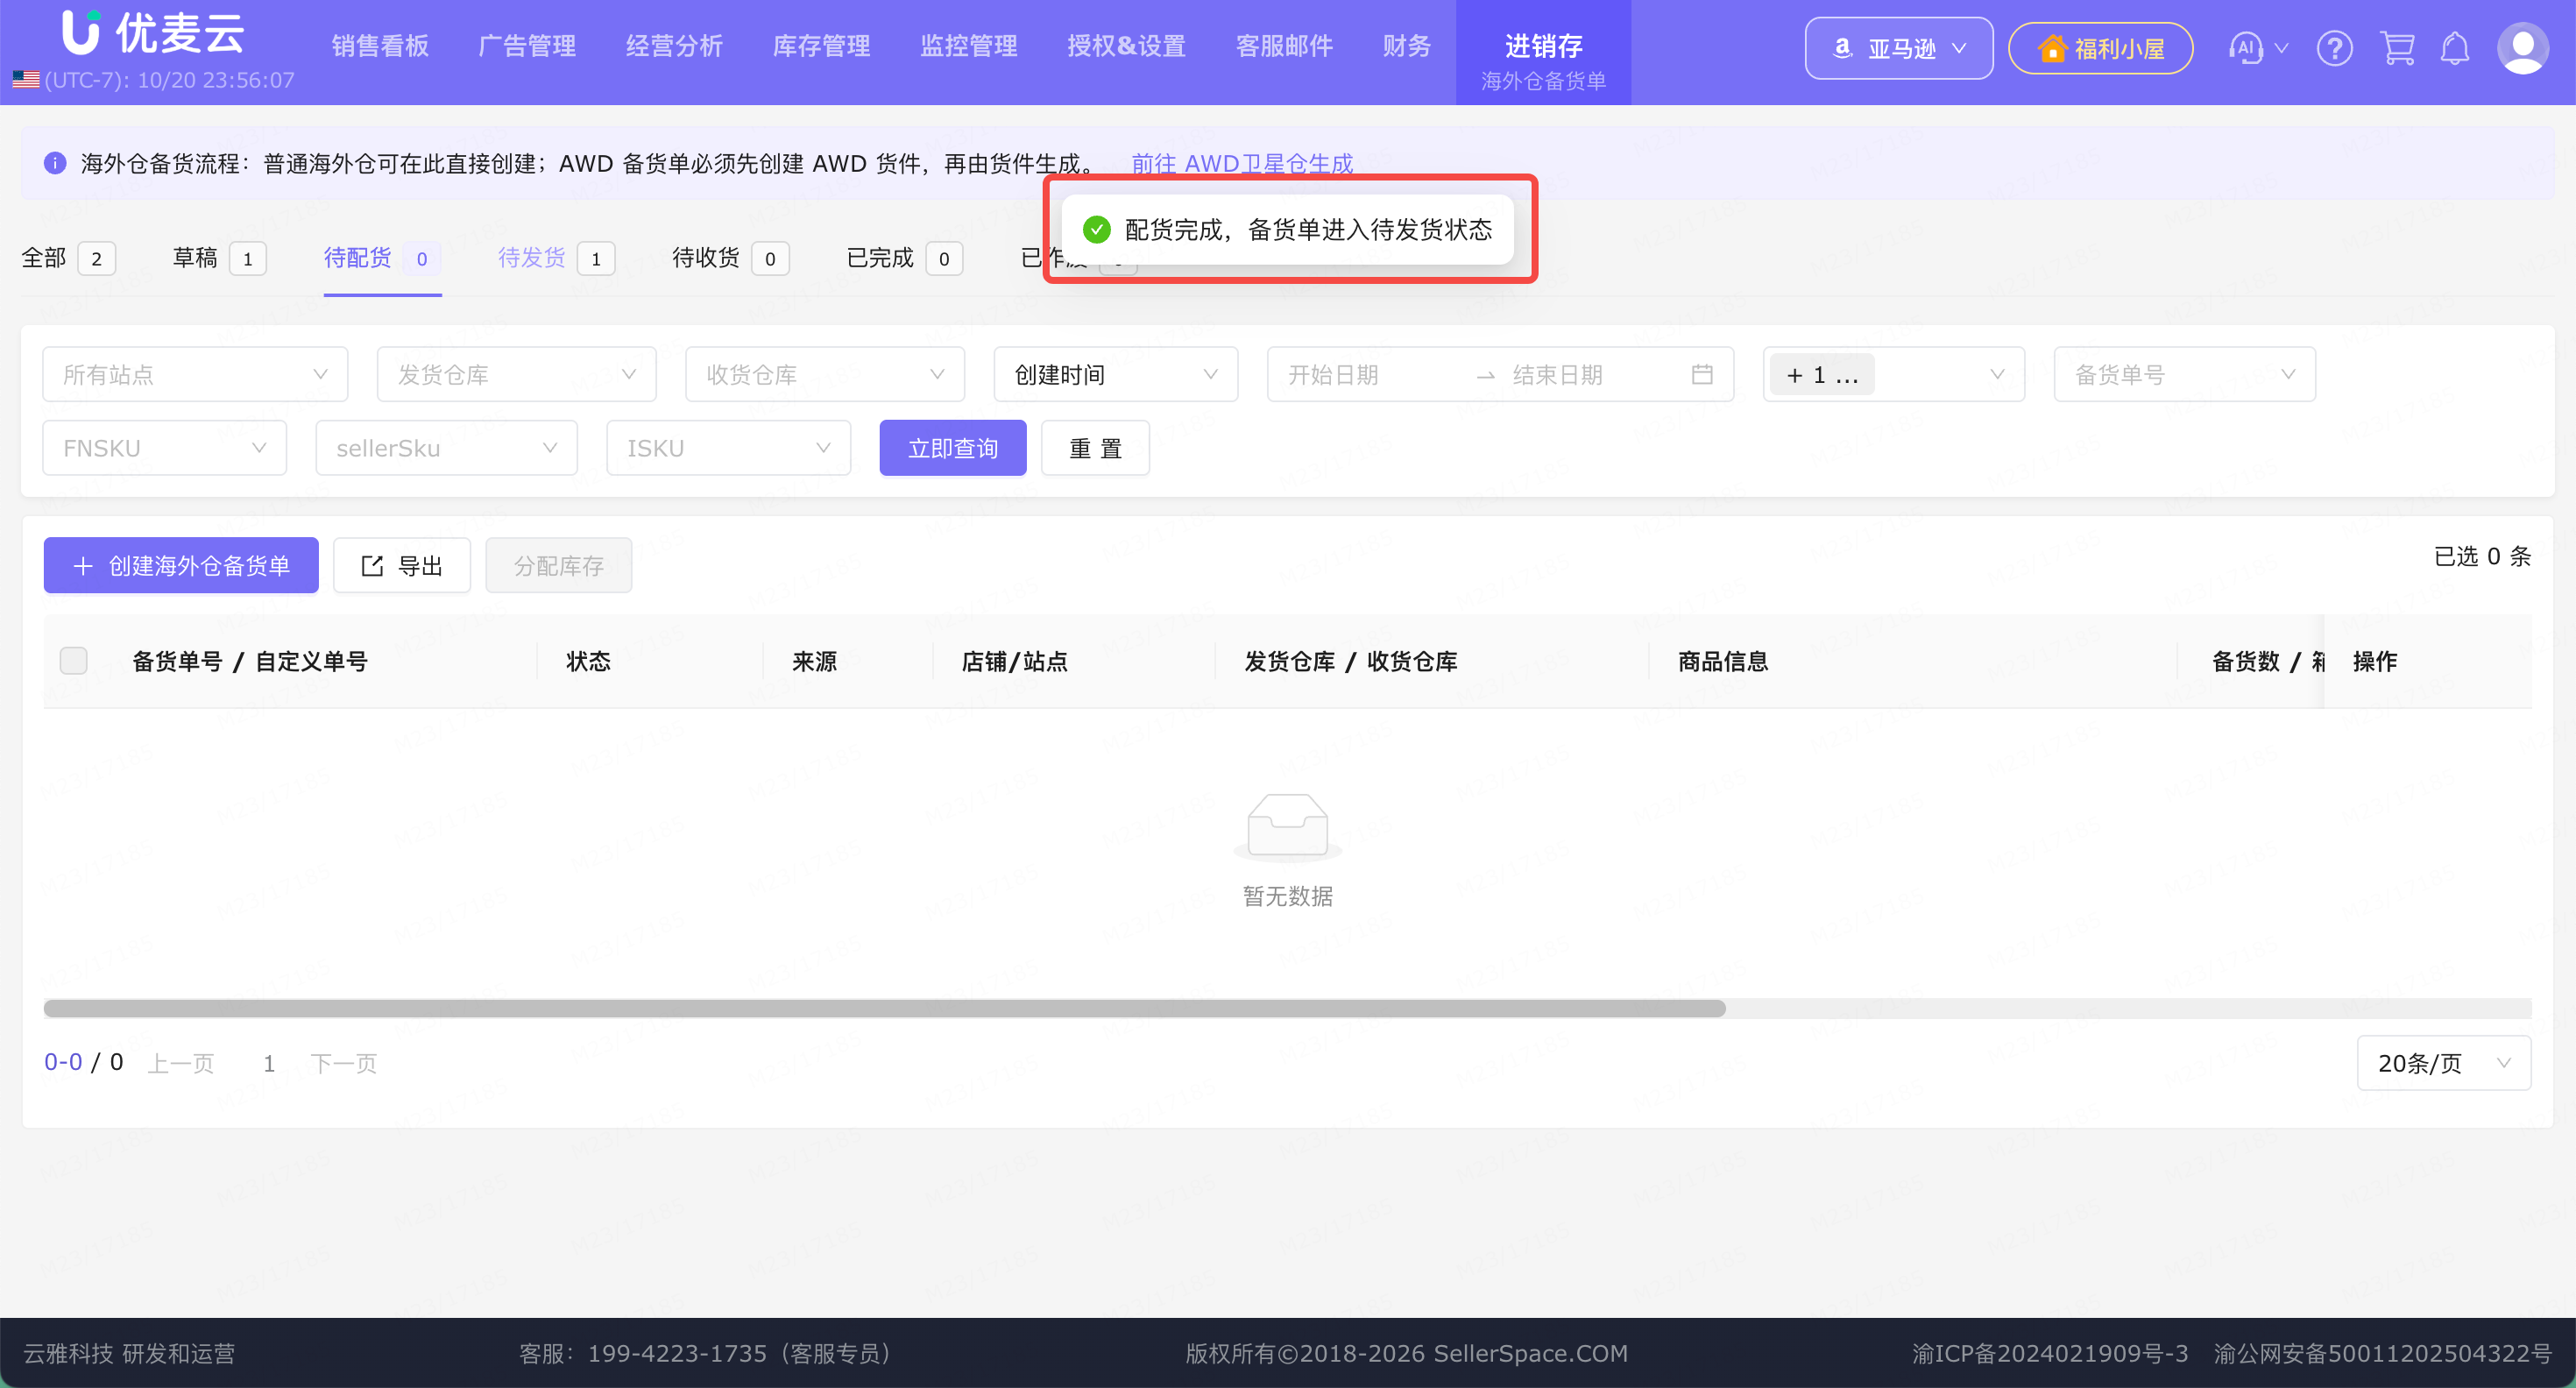Open the 亚马逊 platform selector
Screen dimensions: 2576x1388
(1898, 48)
